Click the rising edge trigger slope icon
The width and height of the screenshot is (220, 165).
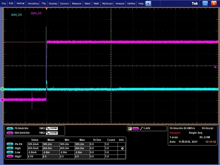(141, 128)
